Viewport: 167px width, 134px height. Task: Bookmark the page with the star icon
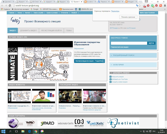[140, 5]
